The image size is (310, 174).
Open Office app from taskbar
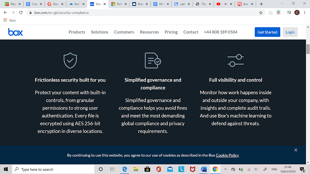[x=159, y=169]
